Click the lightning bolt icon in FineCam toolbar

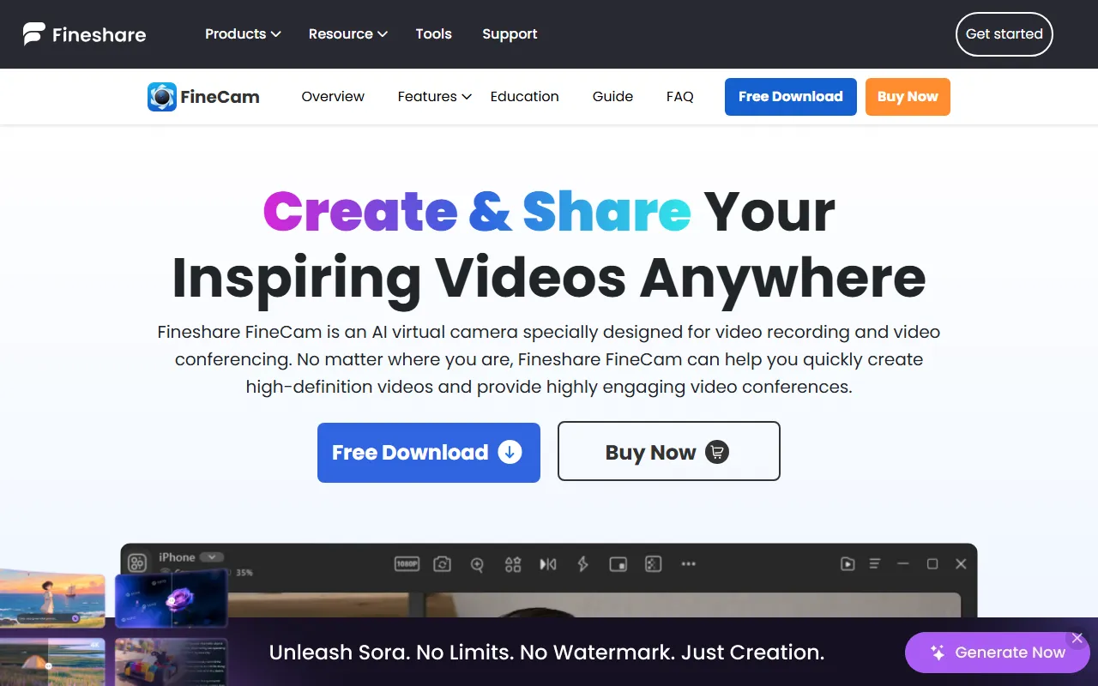coord(583,564)
